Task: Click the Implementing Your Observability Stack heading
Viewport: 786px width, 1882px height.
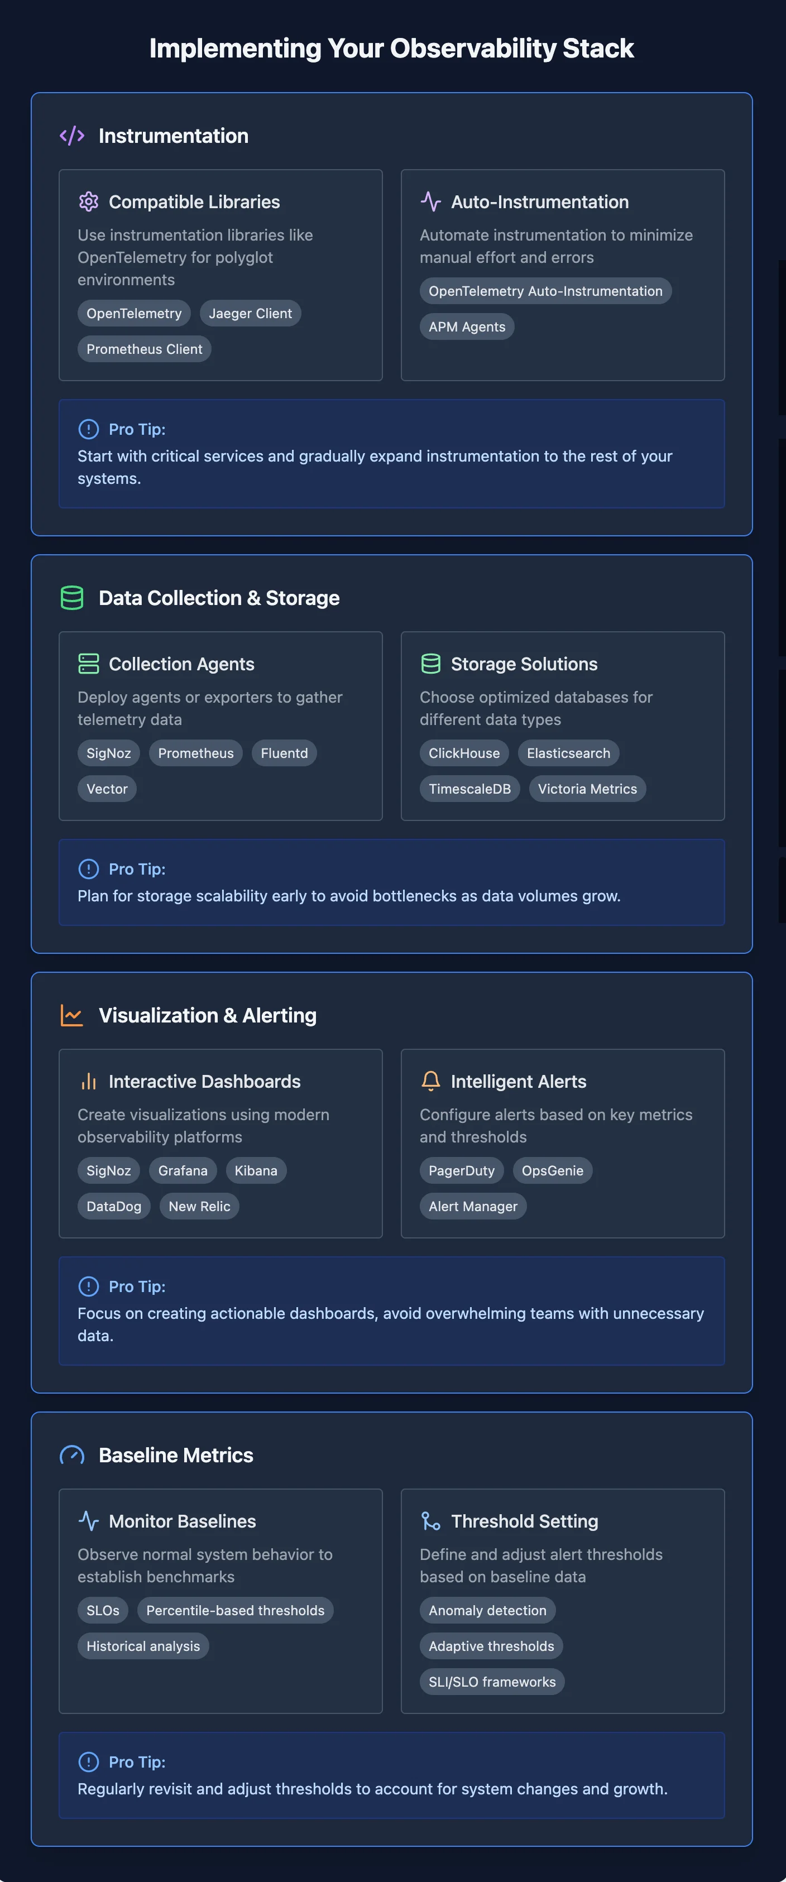Action: (391, 48)
